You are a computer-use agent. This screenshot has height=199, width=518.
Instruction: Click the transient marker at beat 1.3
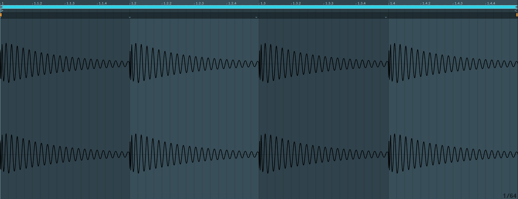coord(256,17)
